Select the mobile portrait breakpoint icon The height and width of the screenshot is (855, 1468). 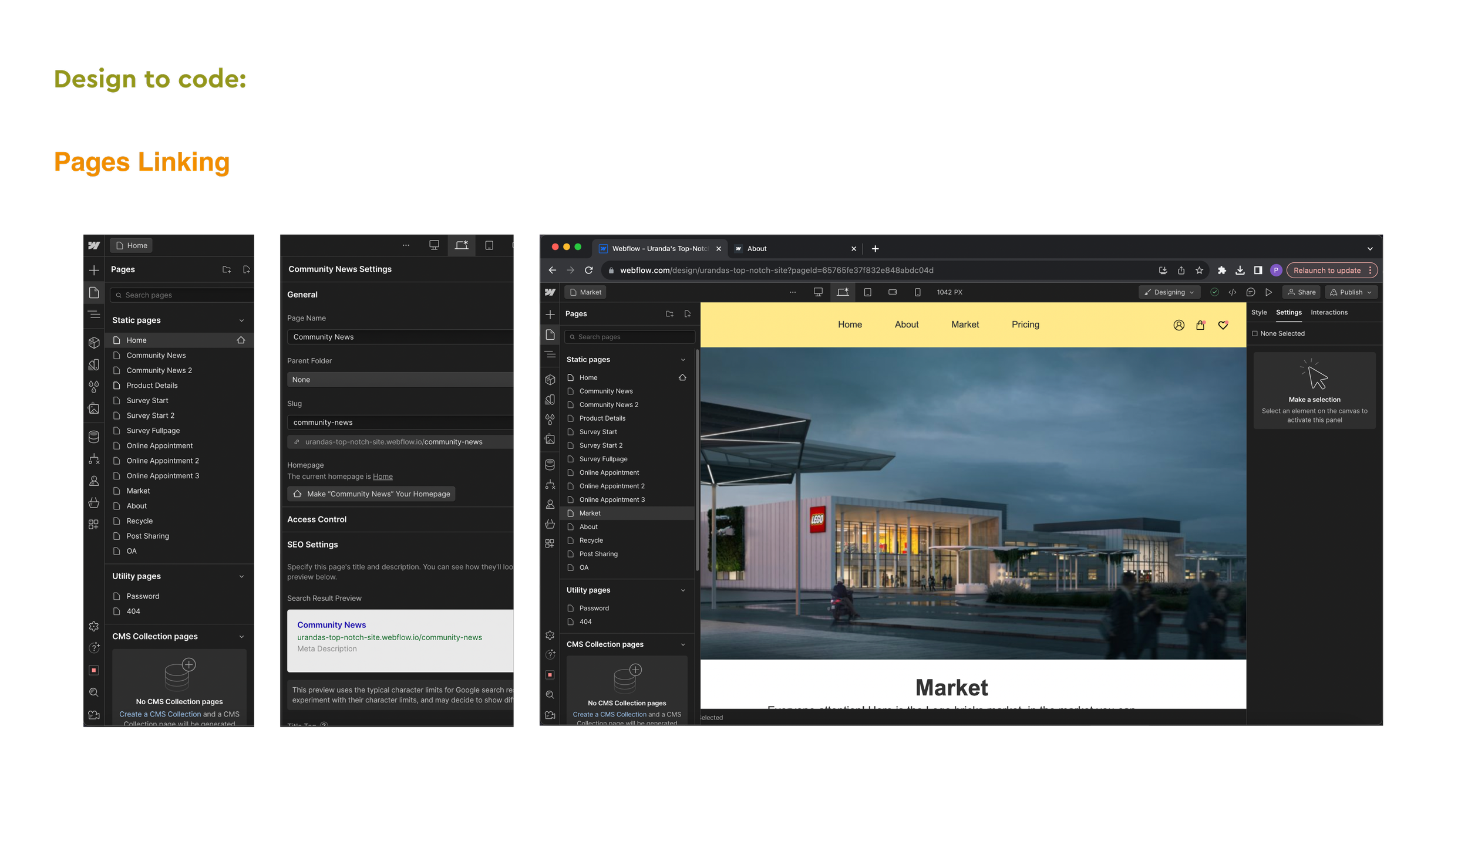(x=917, y=292)
